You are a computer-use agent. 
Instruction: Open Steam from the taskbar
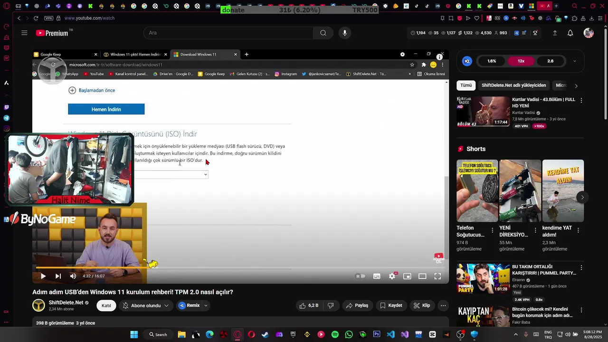click(265, 334)
